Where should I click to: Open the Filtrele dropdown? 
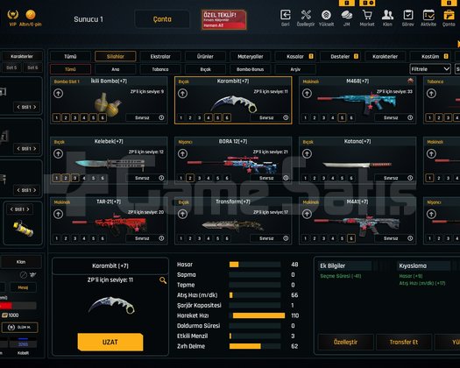coord(430,69)
